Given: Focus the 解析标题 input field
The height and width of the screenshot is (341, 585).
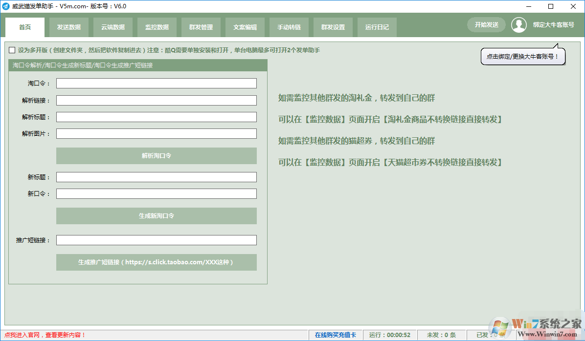Looking at the screenshot, I should point(157,117).
